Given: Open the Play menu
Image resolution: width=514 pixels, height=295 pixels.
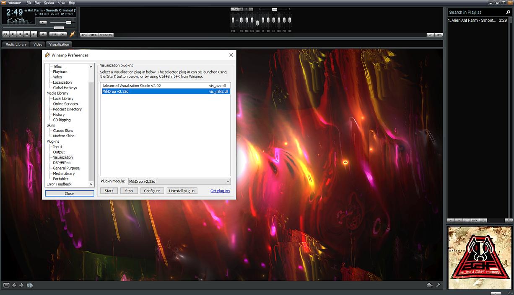Looking at the screenshot, I should point(38,3).
